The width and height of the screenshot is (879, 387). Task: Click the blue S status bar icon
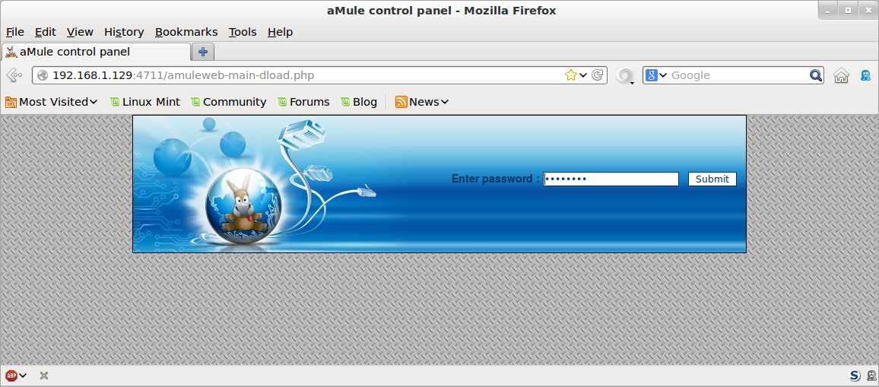tap(855, 376)
